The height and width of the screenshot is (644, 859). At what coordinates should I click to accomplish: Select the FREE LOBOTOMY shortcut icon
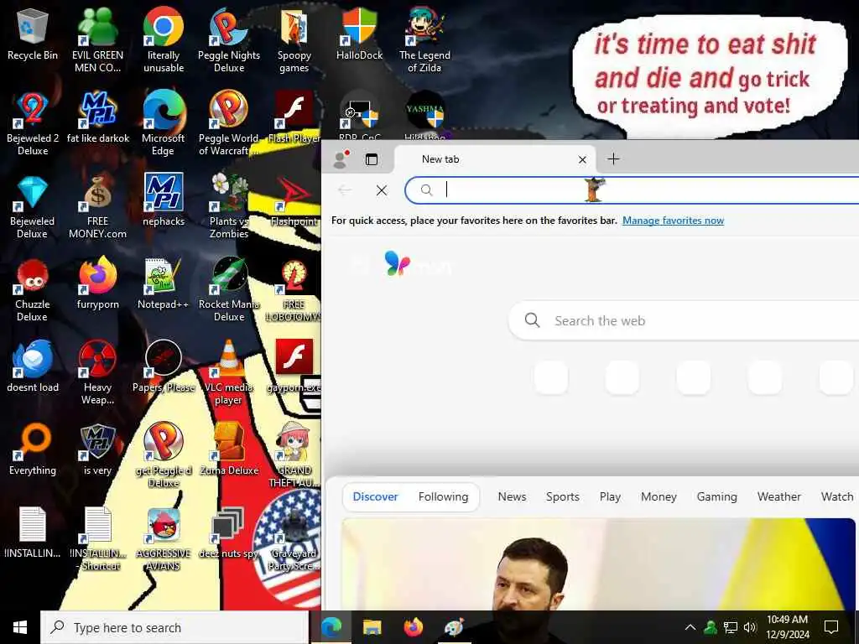pos(294,290)
